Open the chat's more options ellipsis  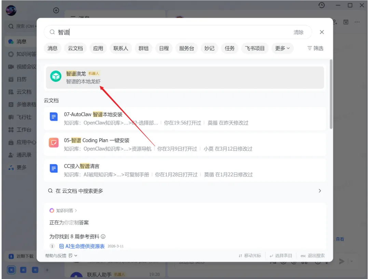[x=357, y=22]
